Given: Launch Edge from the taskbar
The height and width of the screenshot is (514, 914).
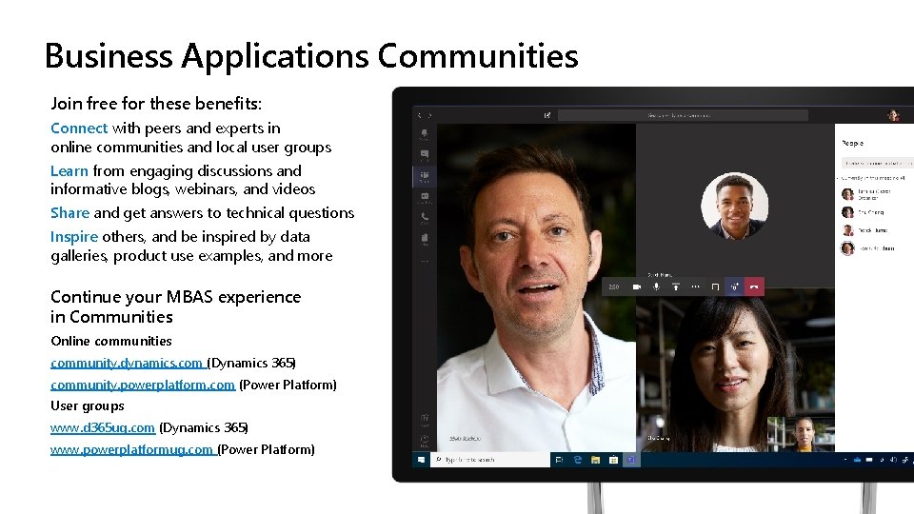Looking at the screenshot, I should pyautogui.click(x=577, y=460).
